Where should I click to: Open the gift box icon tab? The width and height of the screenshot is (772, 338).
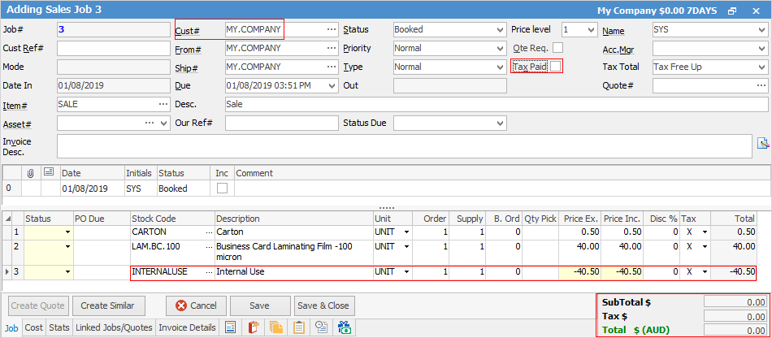344,327
